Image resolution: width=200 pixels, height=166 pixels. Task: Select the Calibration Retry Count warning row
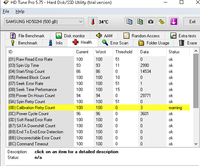[x=99, y=108]
